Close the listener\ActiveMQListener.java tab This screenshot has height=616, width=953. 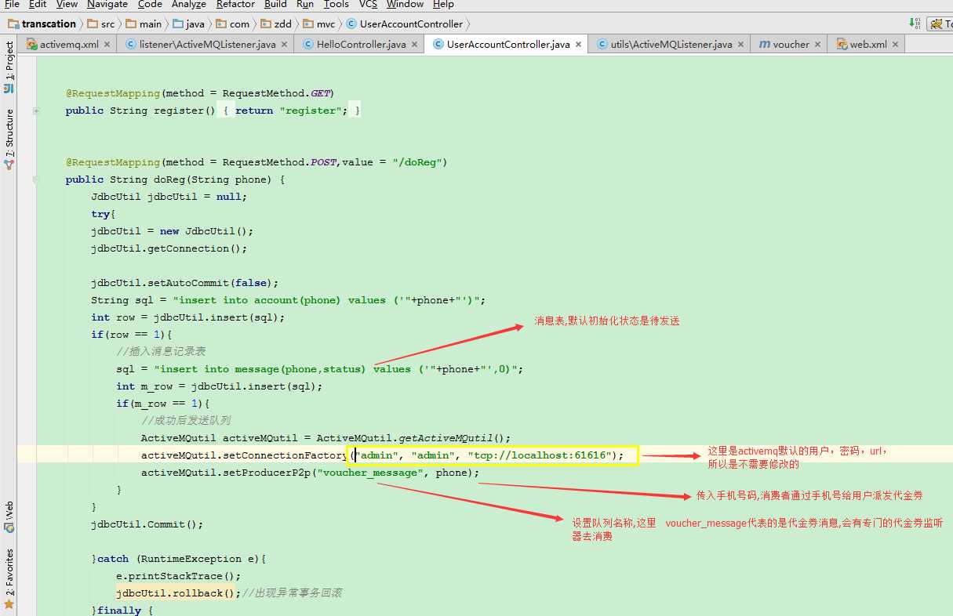tap(284, 45)
